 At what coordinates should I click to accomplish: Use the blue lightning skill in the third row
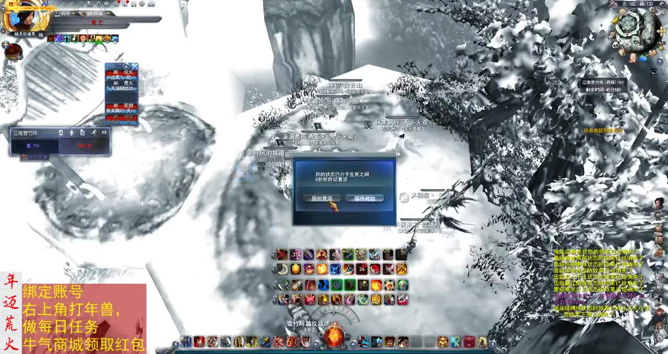pyautogui.click(x=324, y=285)
